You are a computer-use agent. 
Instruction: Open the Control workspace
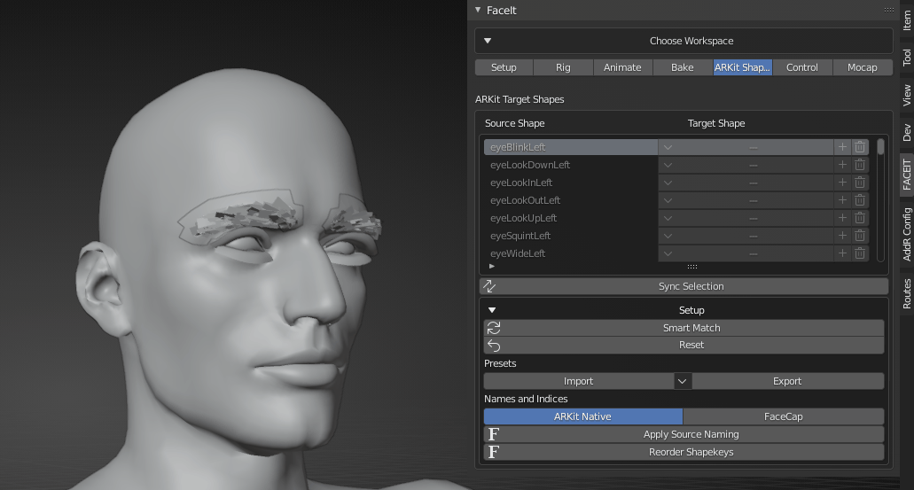(801, 67)
